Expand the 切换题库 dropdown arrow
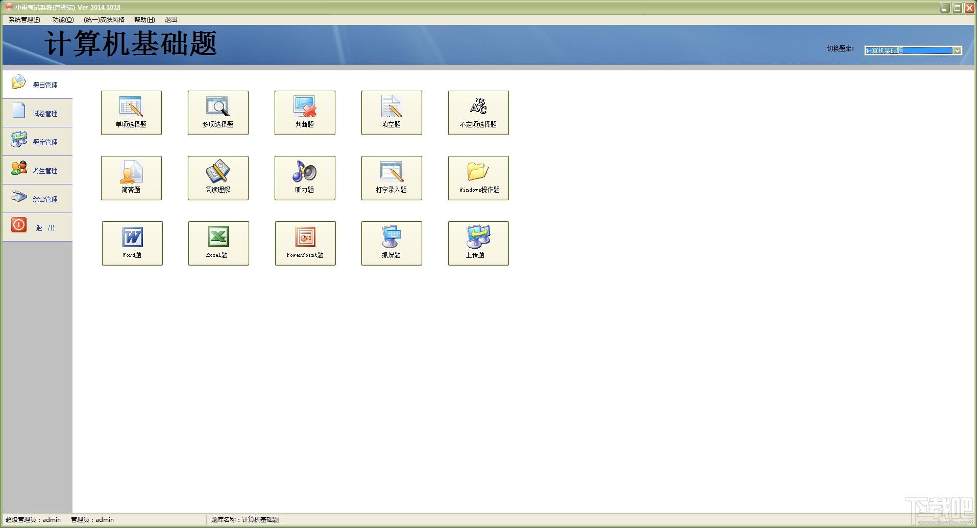The height and width of the screenshot is (528, 977). [958, 50]
